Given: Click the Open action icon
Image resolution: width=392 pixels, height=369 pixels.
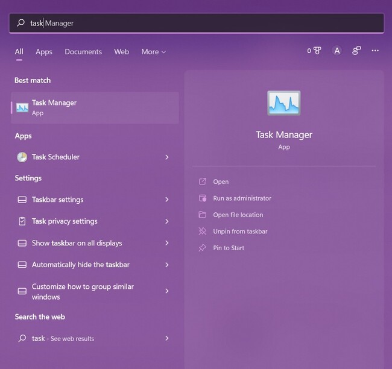Looking at the screenshot, I should (202, 181).
